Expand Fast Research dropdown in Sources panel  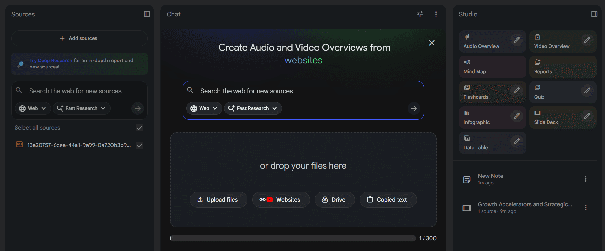point(82,108)
